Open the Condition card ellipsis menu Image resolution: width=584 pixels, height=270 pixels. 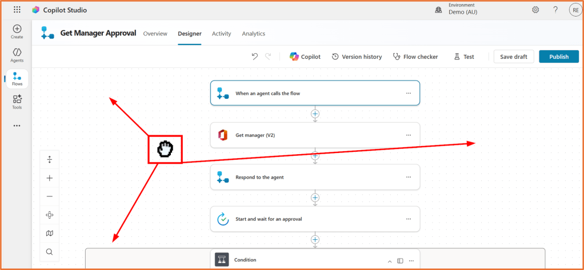pos(411,261)
